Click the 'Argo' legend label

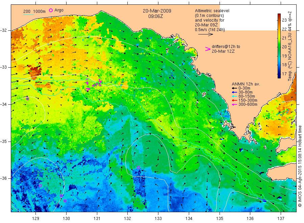59,10
